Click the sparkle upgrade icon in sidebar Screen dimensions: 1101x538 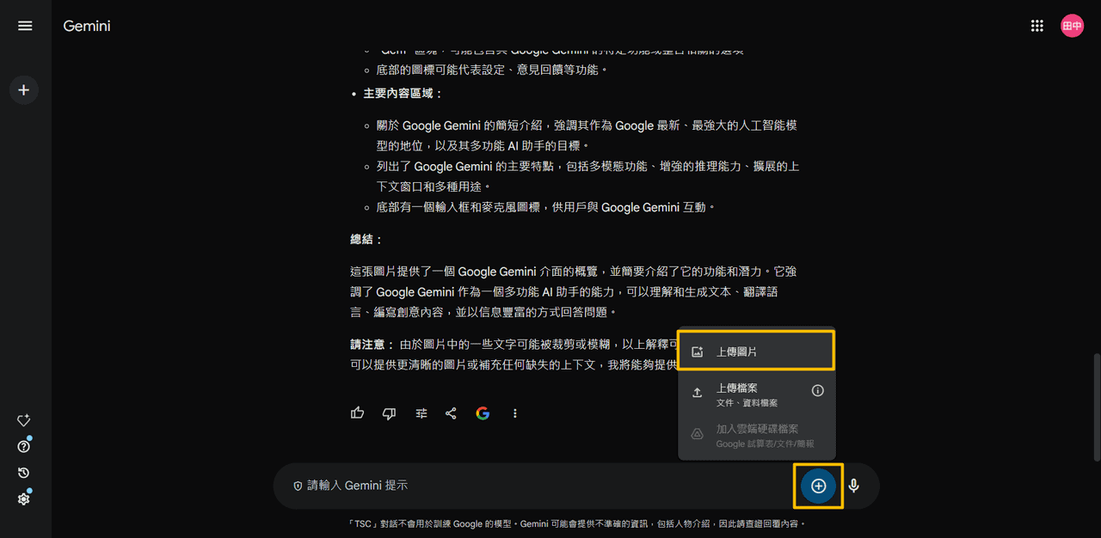(23, 420)
